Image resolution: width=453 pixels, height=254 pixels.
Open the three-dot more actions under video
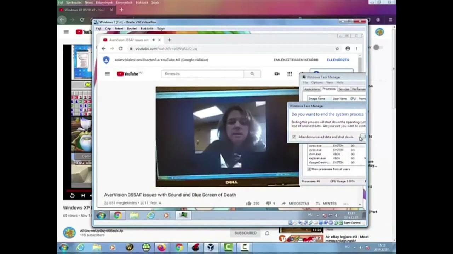(346, 204)
